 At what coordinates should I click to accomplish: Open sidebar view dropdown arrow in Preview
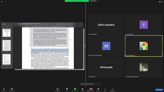pos(16,24)
